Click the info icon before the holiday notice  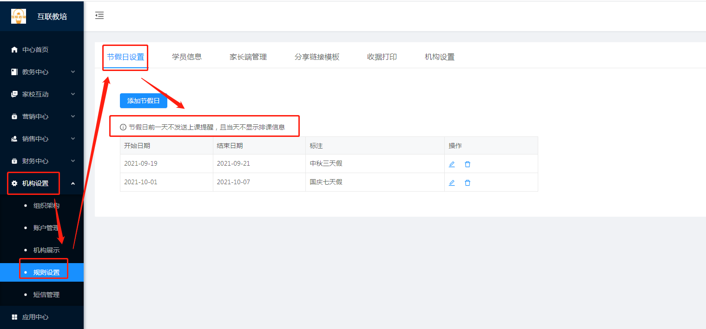pos(123,127)
